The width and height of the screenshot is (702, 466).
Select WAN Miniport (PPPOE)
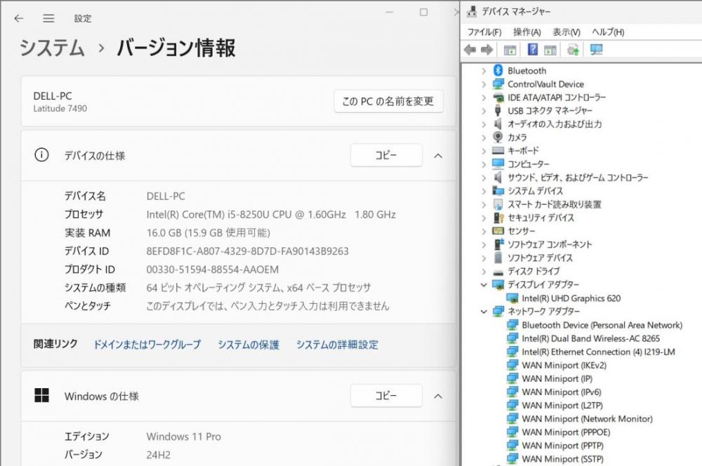tap(566, 432)
